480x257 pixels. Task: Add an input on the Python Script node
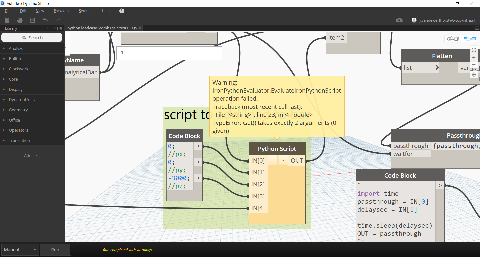273,160
